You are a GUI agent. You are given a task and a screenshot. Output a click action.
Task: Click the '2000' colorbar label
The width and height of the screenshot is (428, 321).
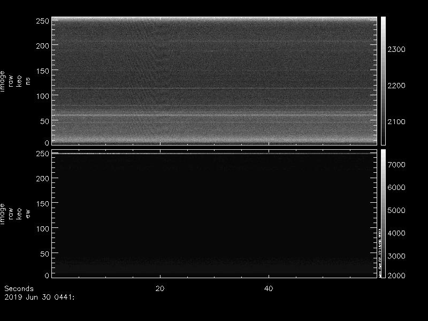coord(396,276)
